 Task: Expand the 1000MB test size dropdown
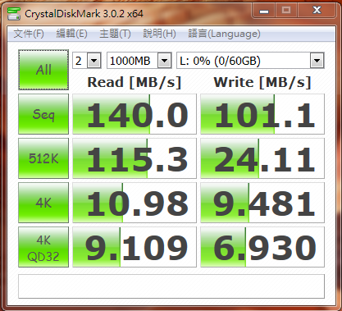tap(164, 61)
